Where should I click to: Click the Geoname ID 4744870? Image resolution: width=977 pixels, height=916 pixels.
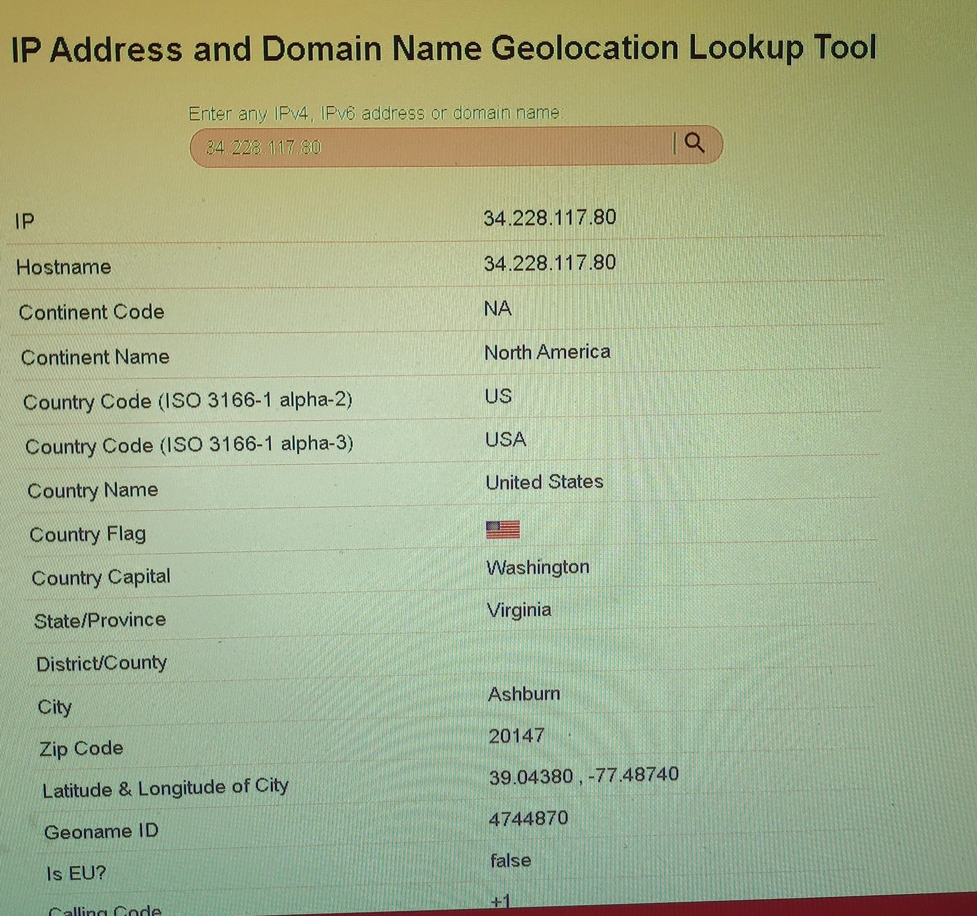tap(528, 818)
